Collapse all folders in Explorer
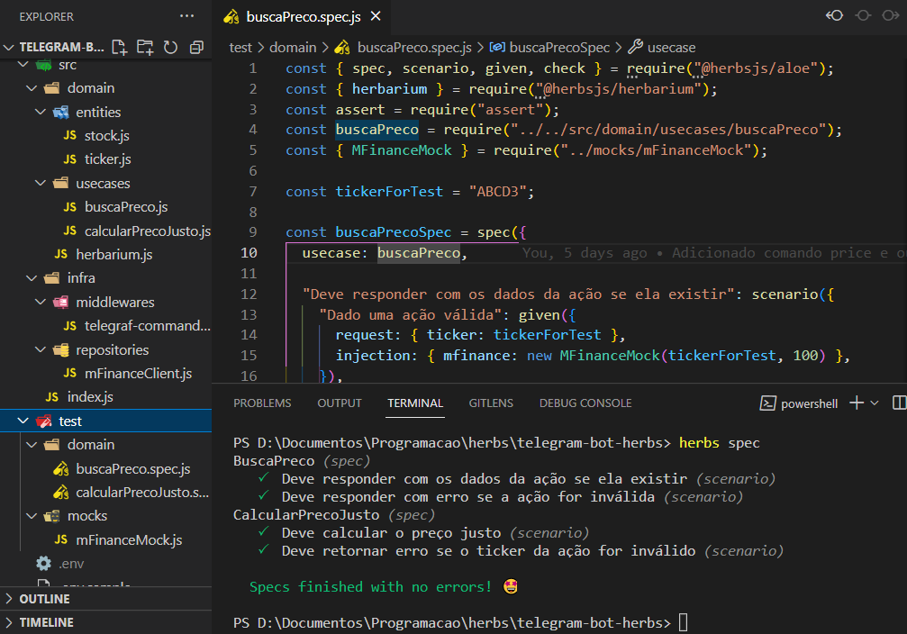 coord(196,48)
